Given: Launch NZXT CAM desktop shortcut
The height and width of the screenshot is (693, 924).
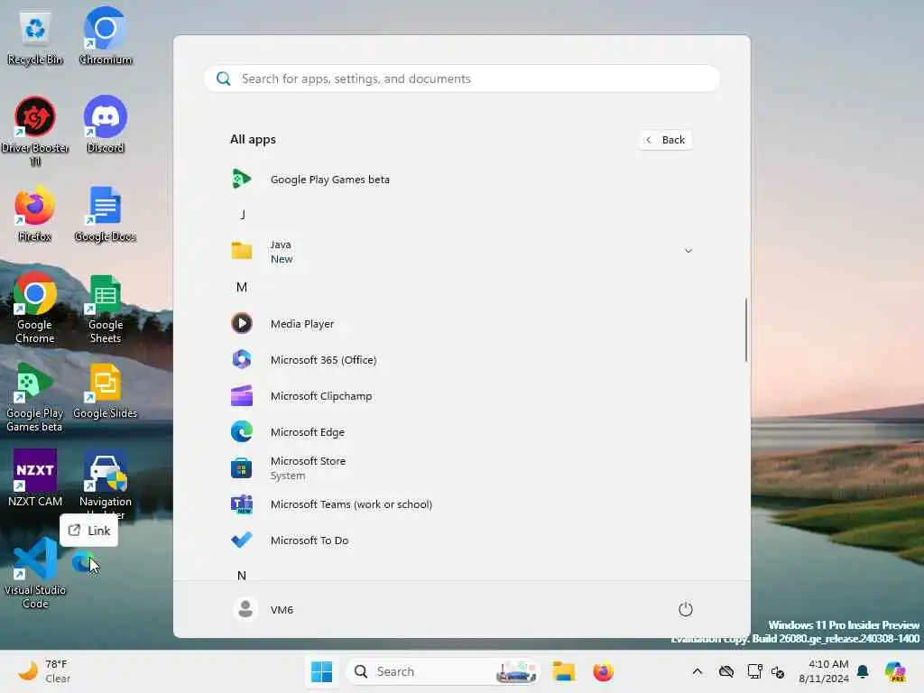Looking at the screenshot, I should [35, 478].
